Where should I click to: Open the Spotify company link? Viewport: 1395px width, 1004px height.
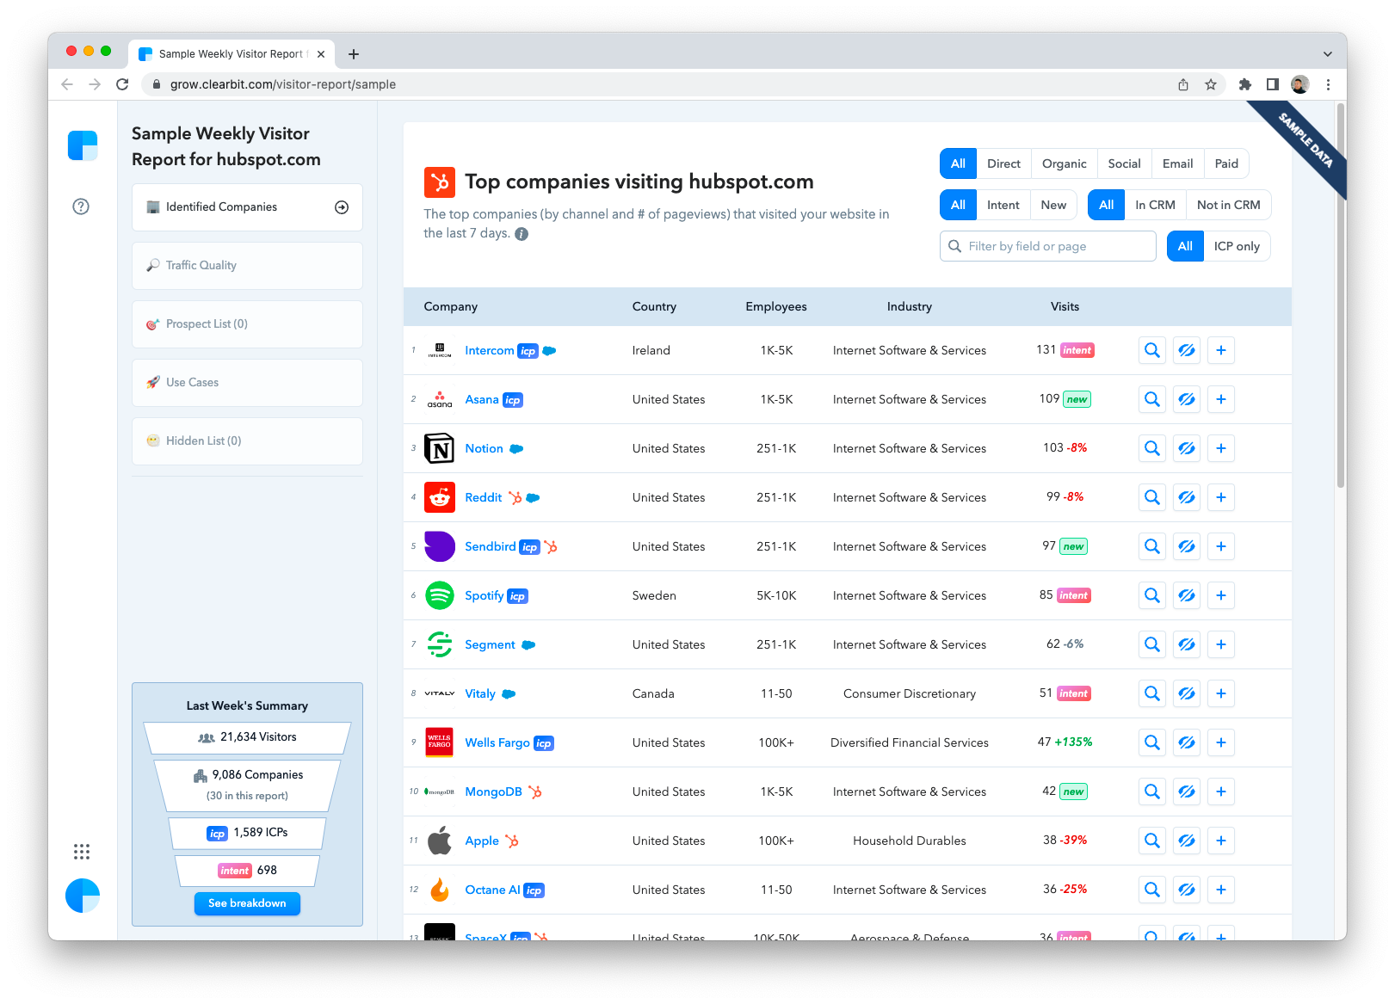[x=484, y=595]
